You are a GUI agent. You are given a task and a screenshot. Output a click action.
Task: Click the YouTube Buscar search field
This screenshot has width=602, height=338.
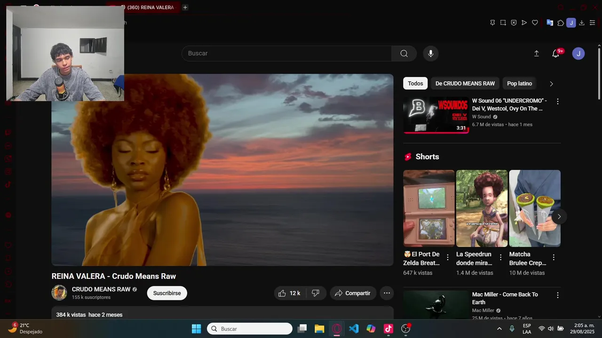(x=287, y=54)
